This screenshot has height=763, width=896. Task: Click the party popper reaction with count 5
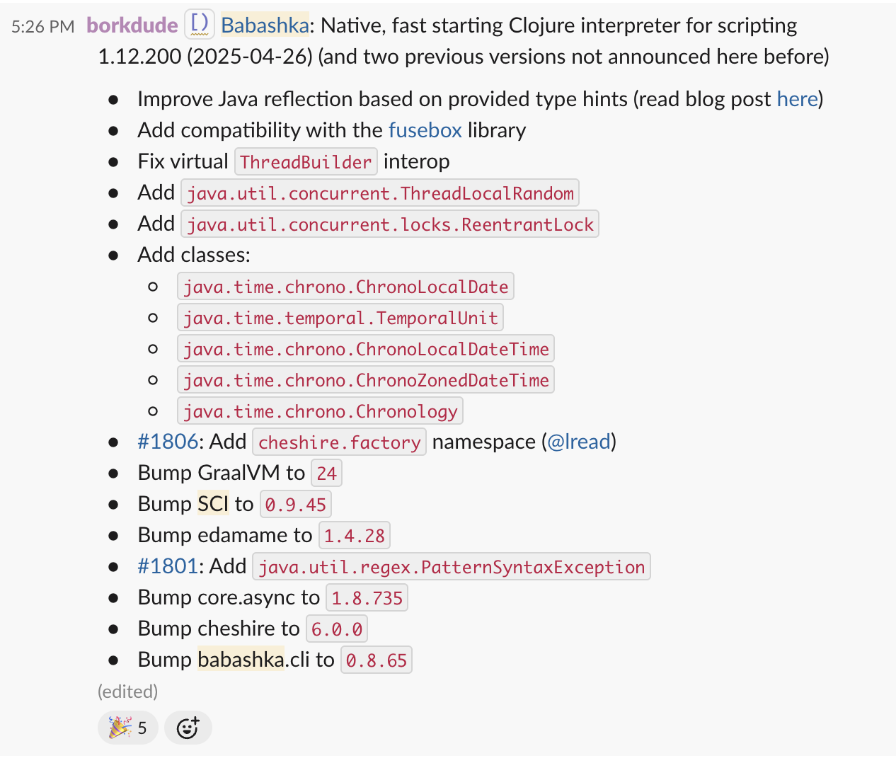(x=127, y=728)
